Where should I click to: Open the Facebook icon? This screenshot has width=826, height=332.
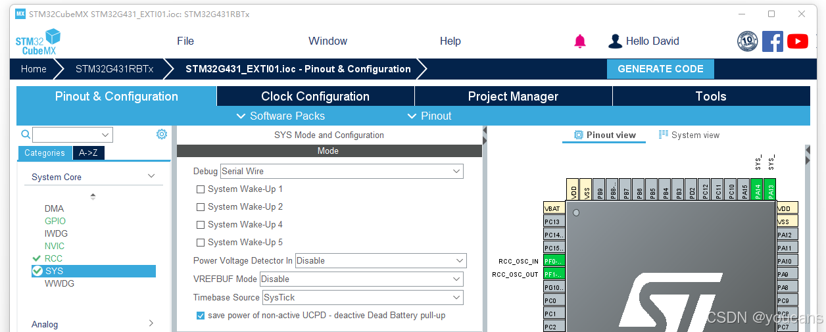(773, 41)
